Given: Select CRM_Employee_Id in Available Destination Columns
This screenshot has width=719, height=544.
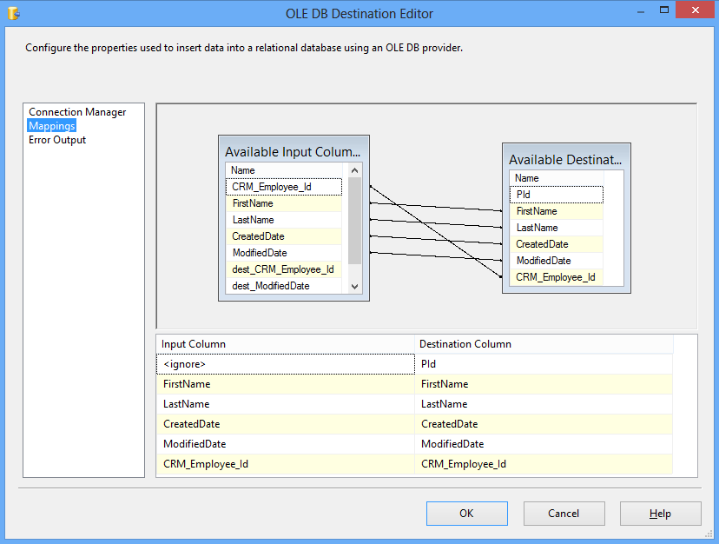Looking at the screenshot, I should point(557,277).
